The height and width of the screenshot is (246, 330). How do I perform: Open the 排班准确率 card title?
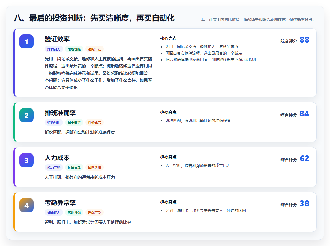[x=60, y=113]
